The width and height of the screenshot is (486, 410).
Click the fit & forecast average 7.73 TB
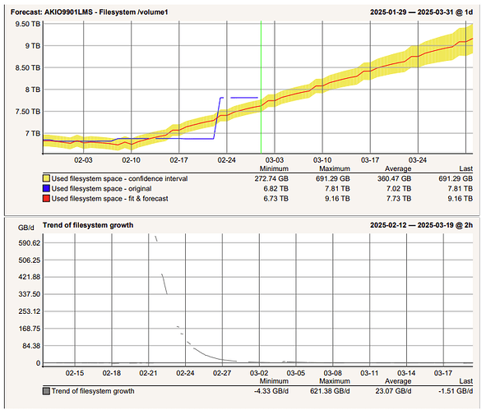[x=399, y=199]
